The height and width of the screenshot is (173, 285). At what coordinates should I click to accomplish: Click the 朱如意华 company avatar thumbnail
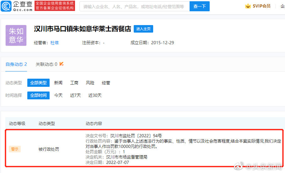tap(16, 35)
